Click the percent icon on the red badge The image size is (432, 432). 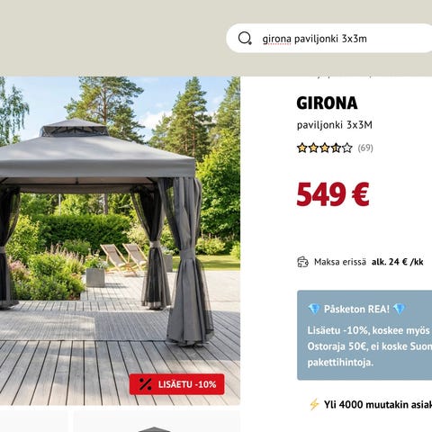(x=145, y=384)
